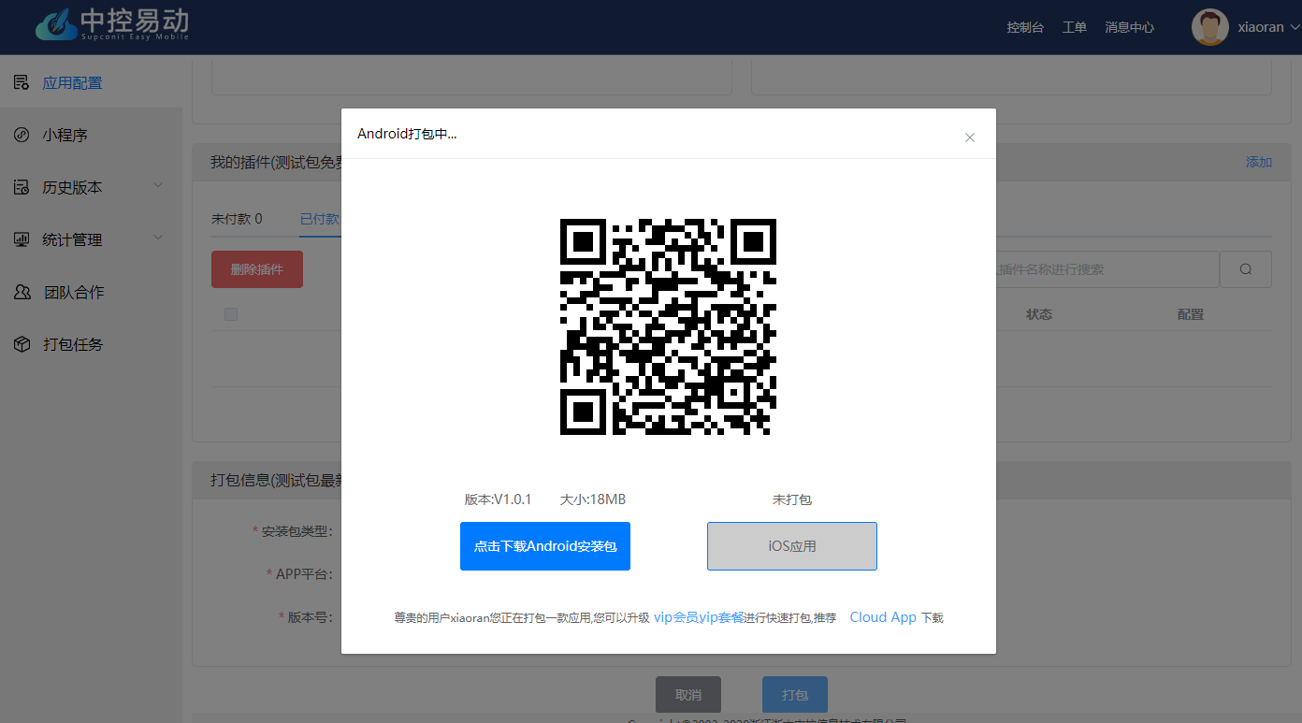Expand the 历史版本 submenu chevron
Screen dimensions: 1302x723
(158, 186)
